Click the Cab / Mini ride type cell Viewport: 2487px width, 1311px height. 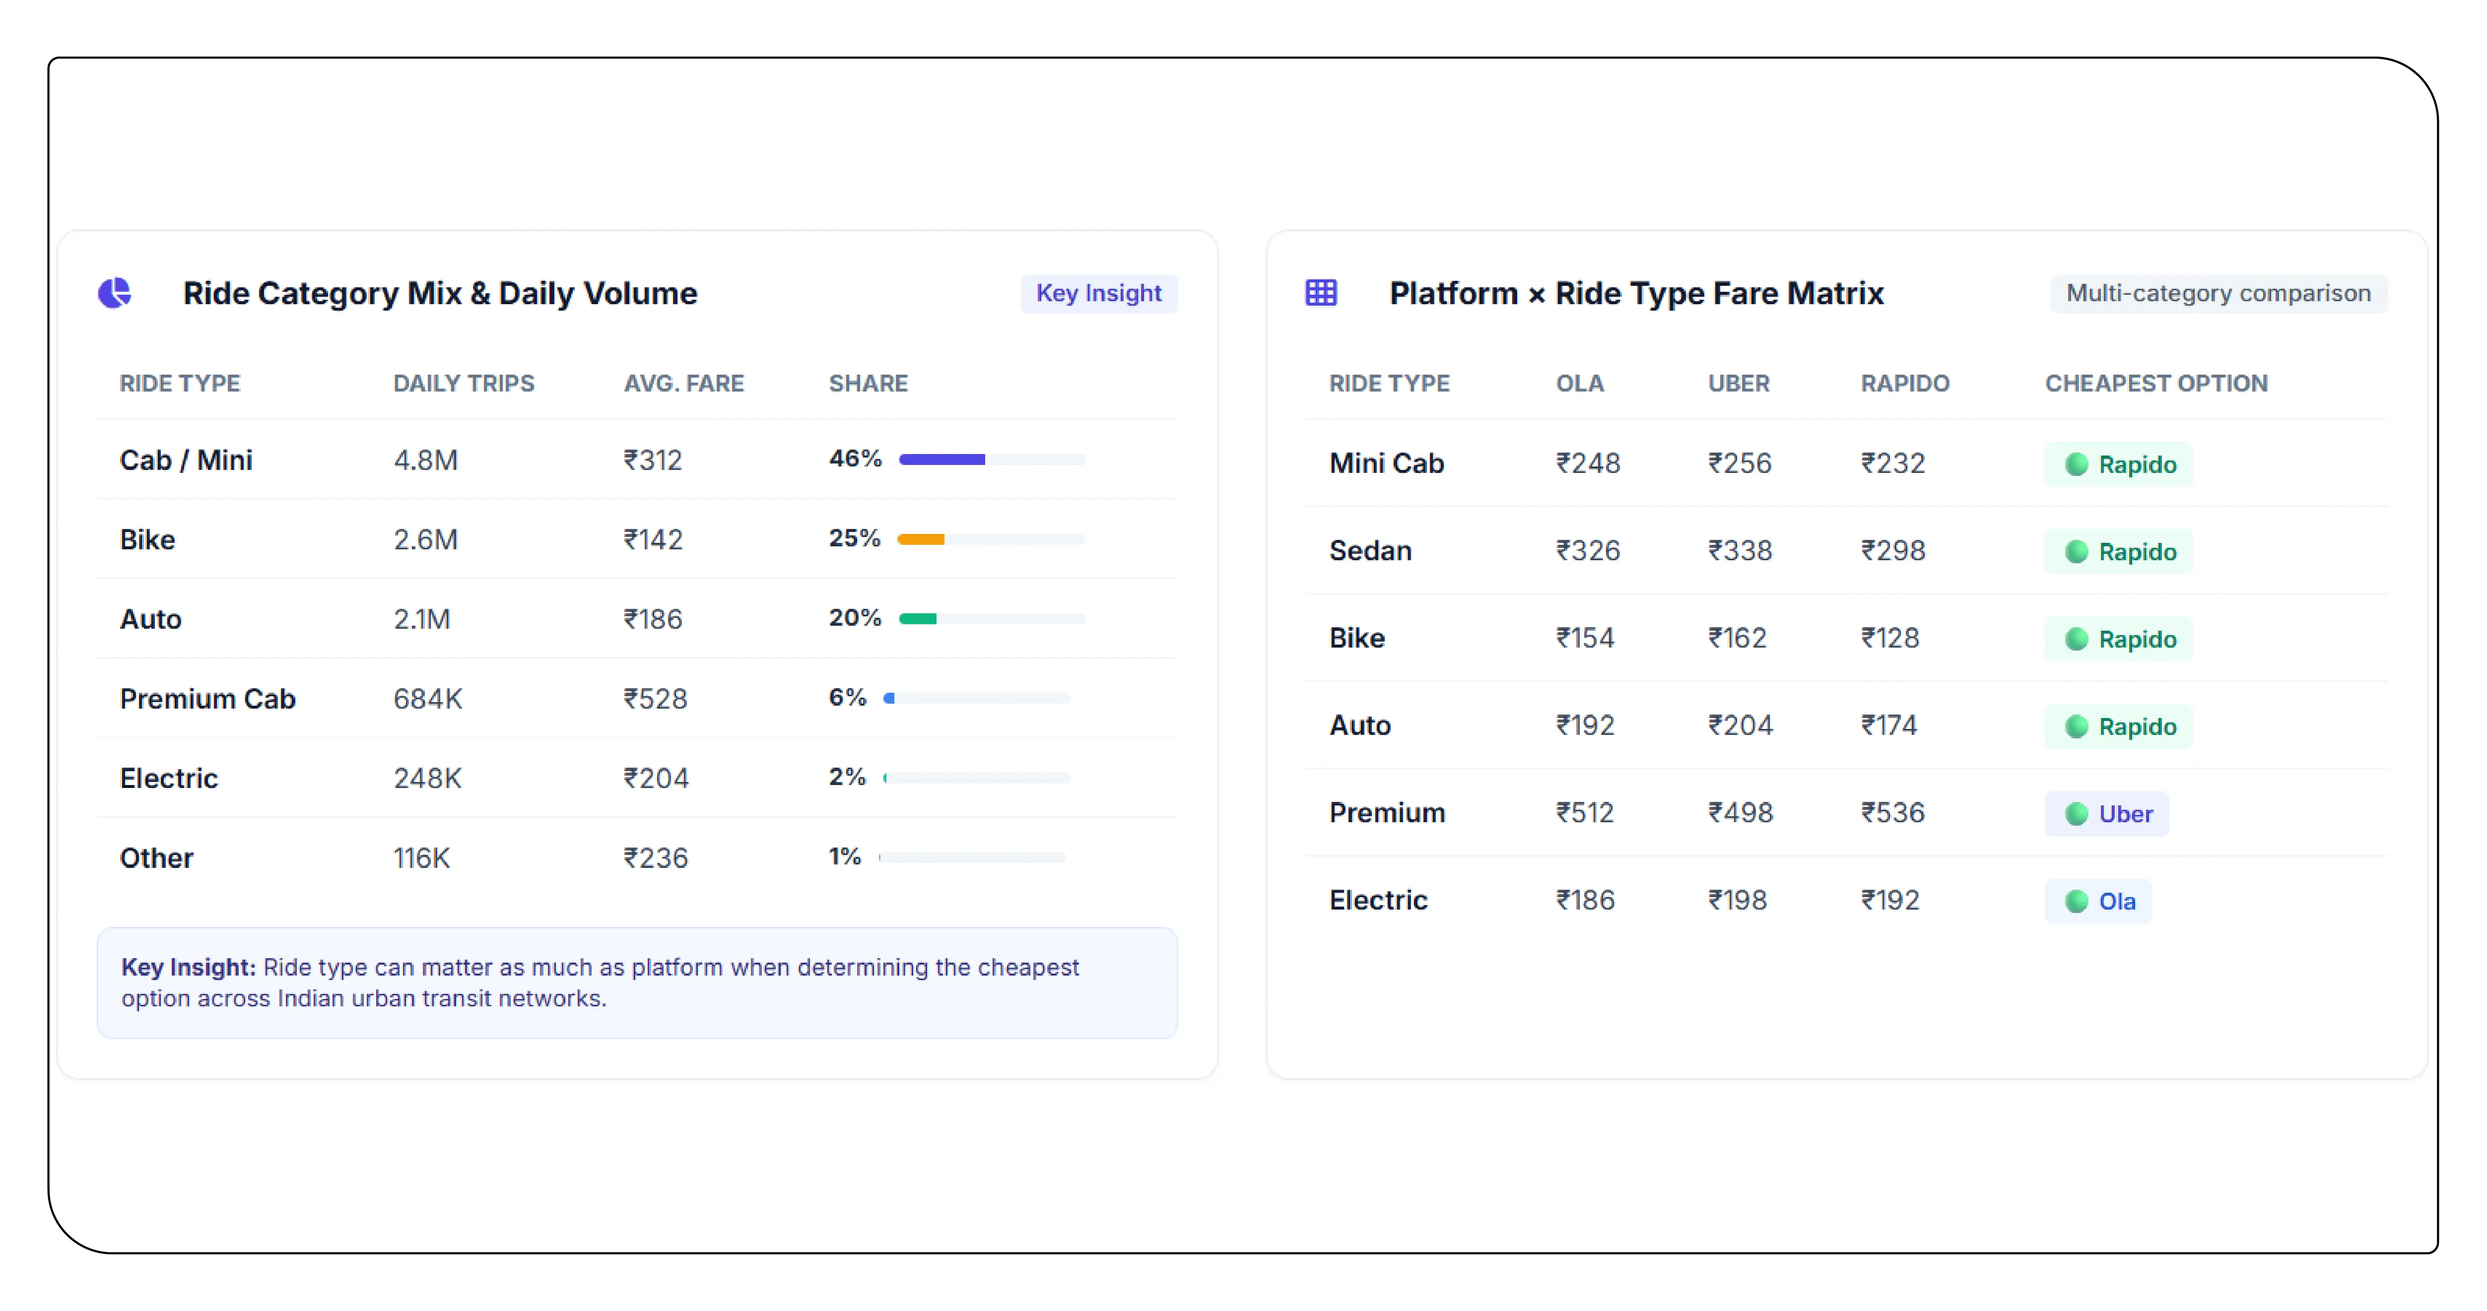click(186, 460)
